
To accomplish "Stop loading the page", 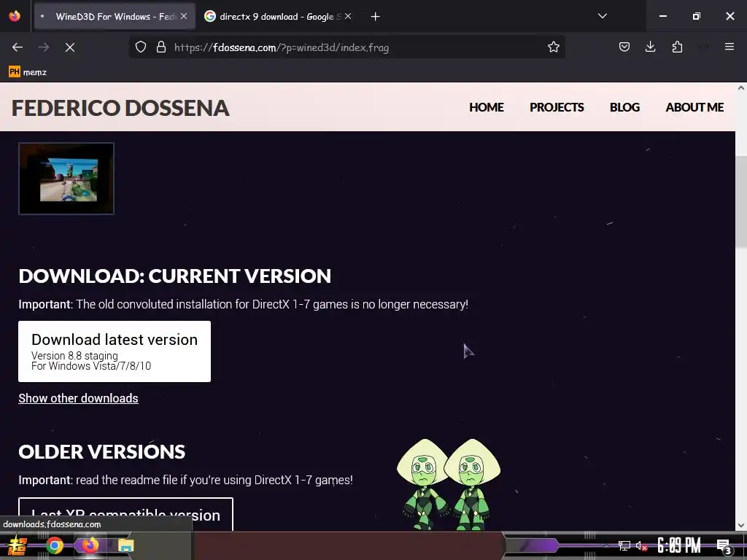I will (x=69, y=47).
